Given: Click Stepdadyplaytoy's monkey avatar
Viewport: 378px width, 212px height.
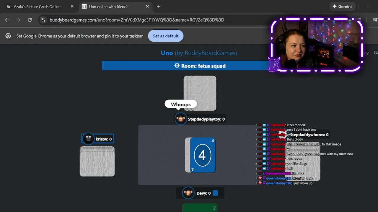Looking at the screenshot, I should pyautogui.click(x=181, y=119).
